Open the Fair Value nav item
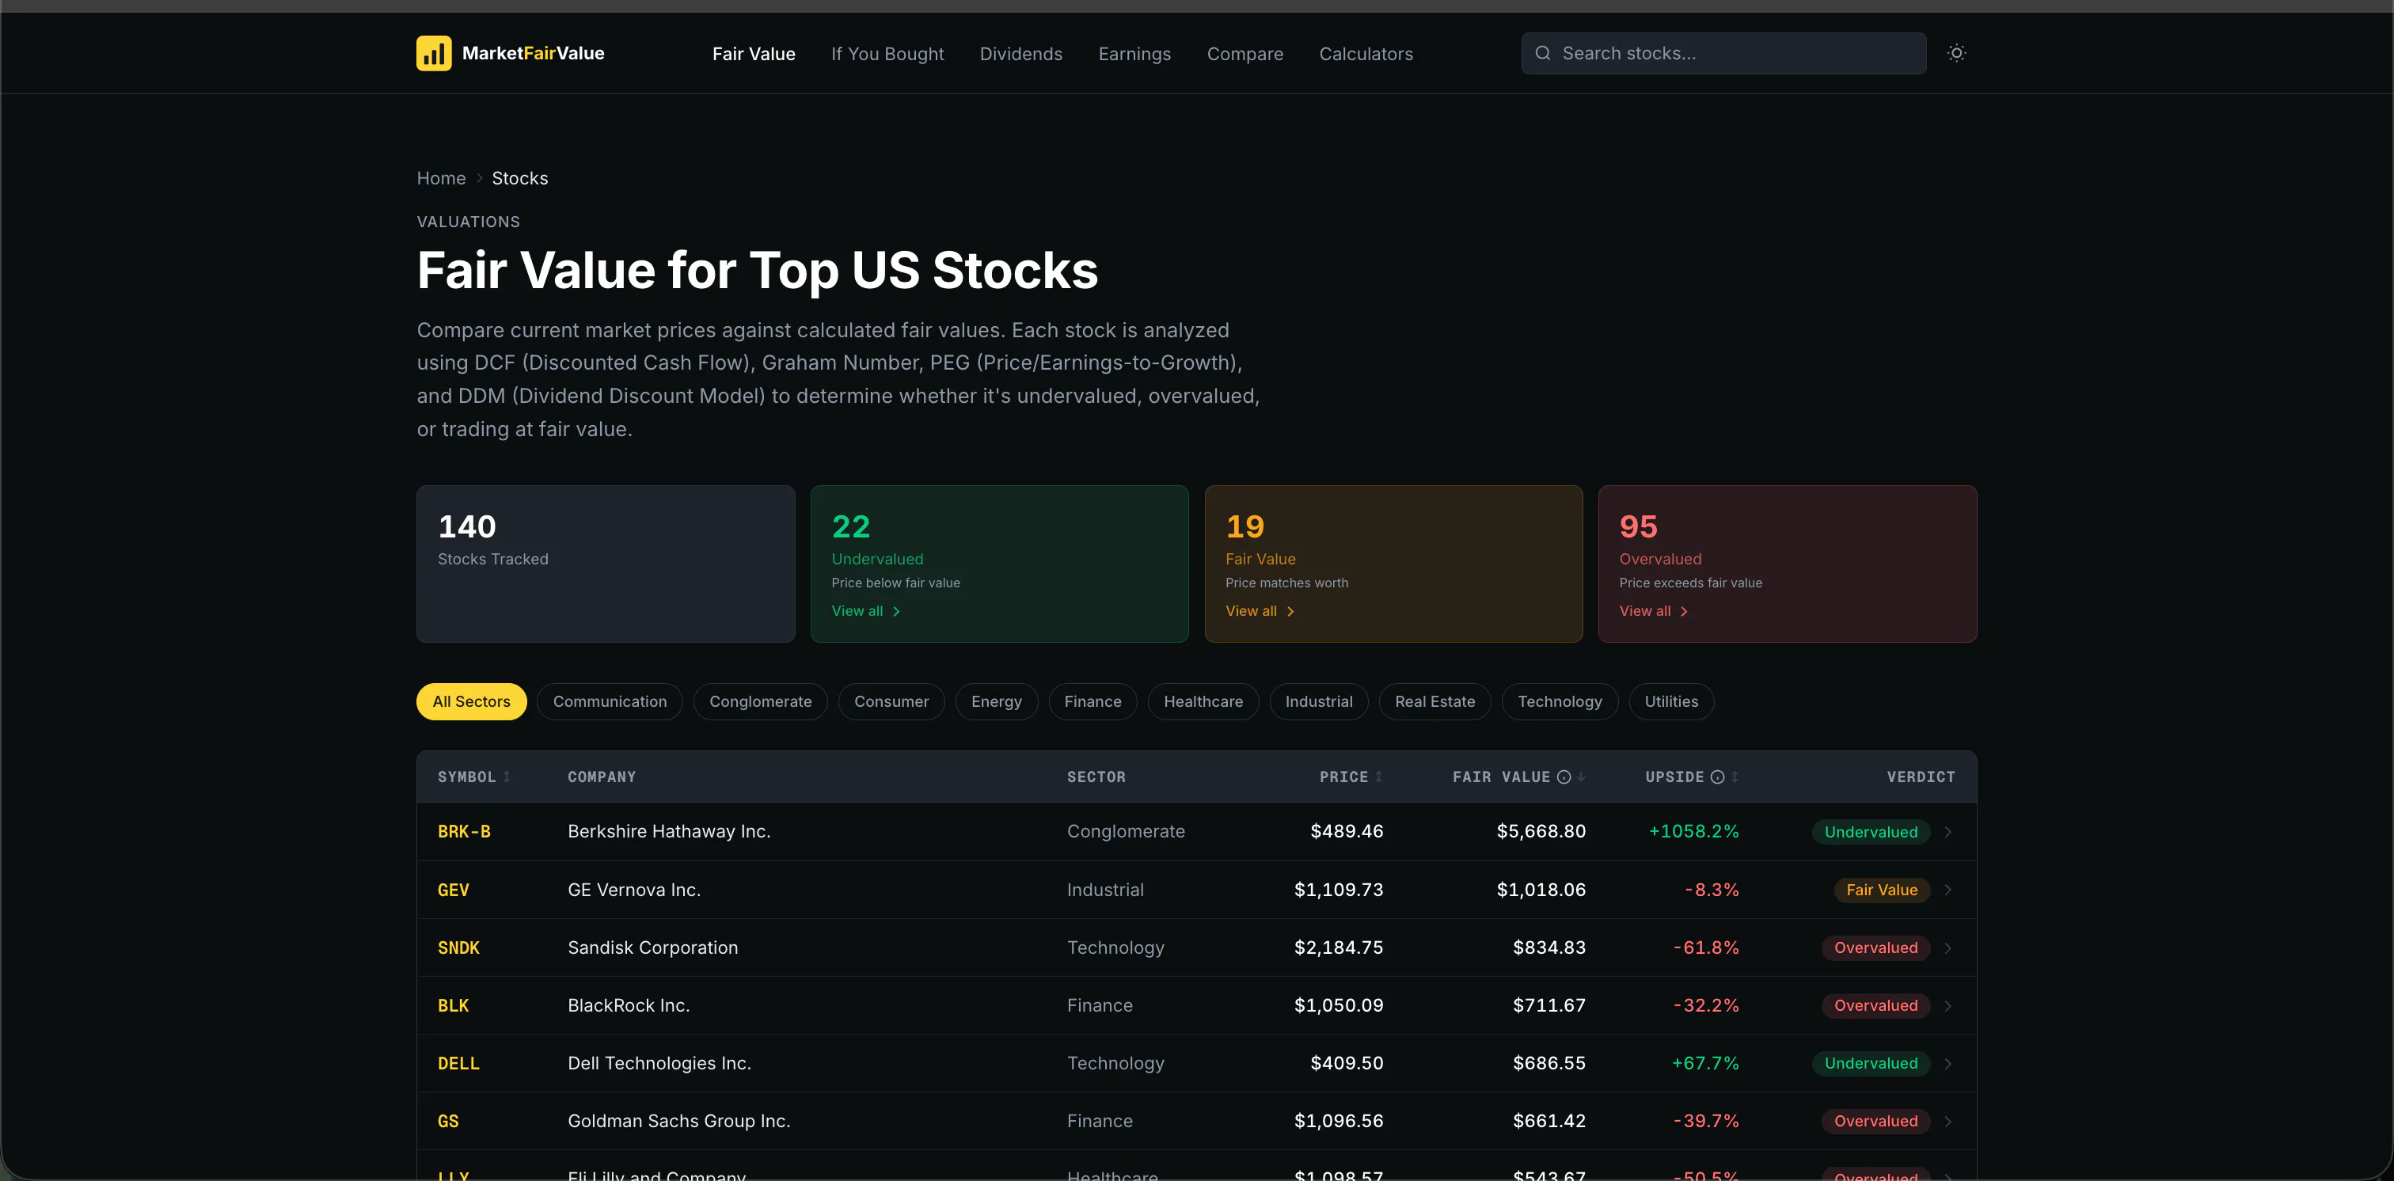 click(754, 54)
